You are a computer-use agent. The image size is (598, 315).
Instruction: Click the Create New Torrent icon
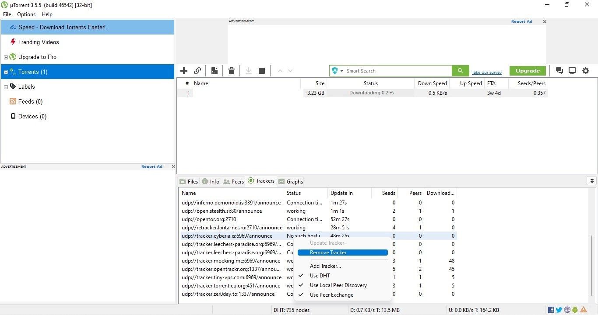click(215, 71)
